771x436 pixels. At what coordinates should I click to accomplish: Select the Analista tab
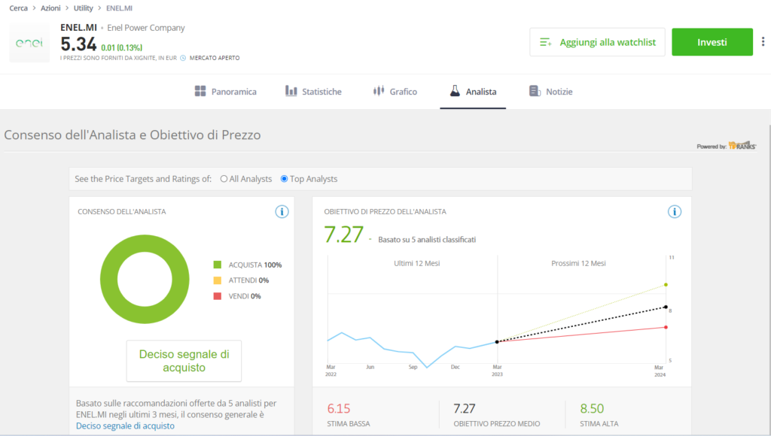tap(473, 91)
